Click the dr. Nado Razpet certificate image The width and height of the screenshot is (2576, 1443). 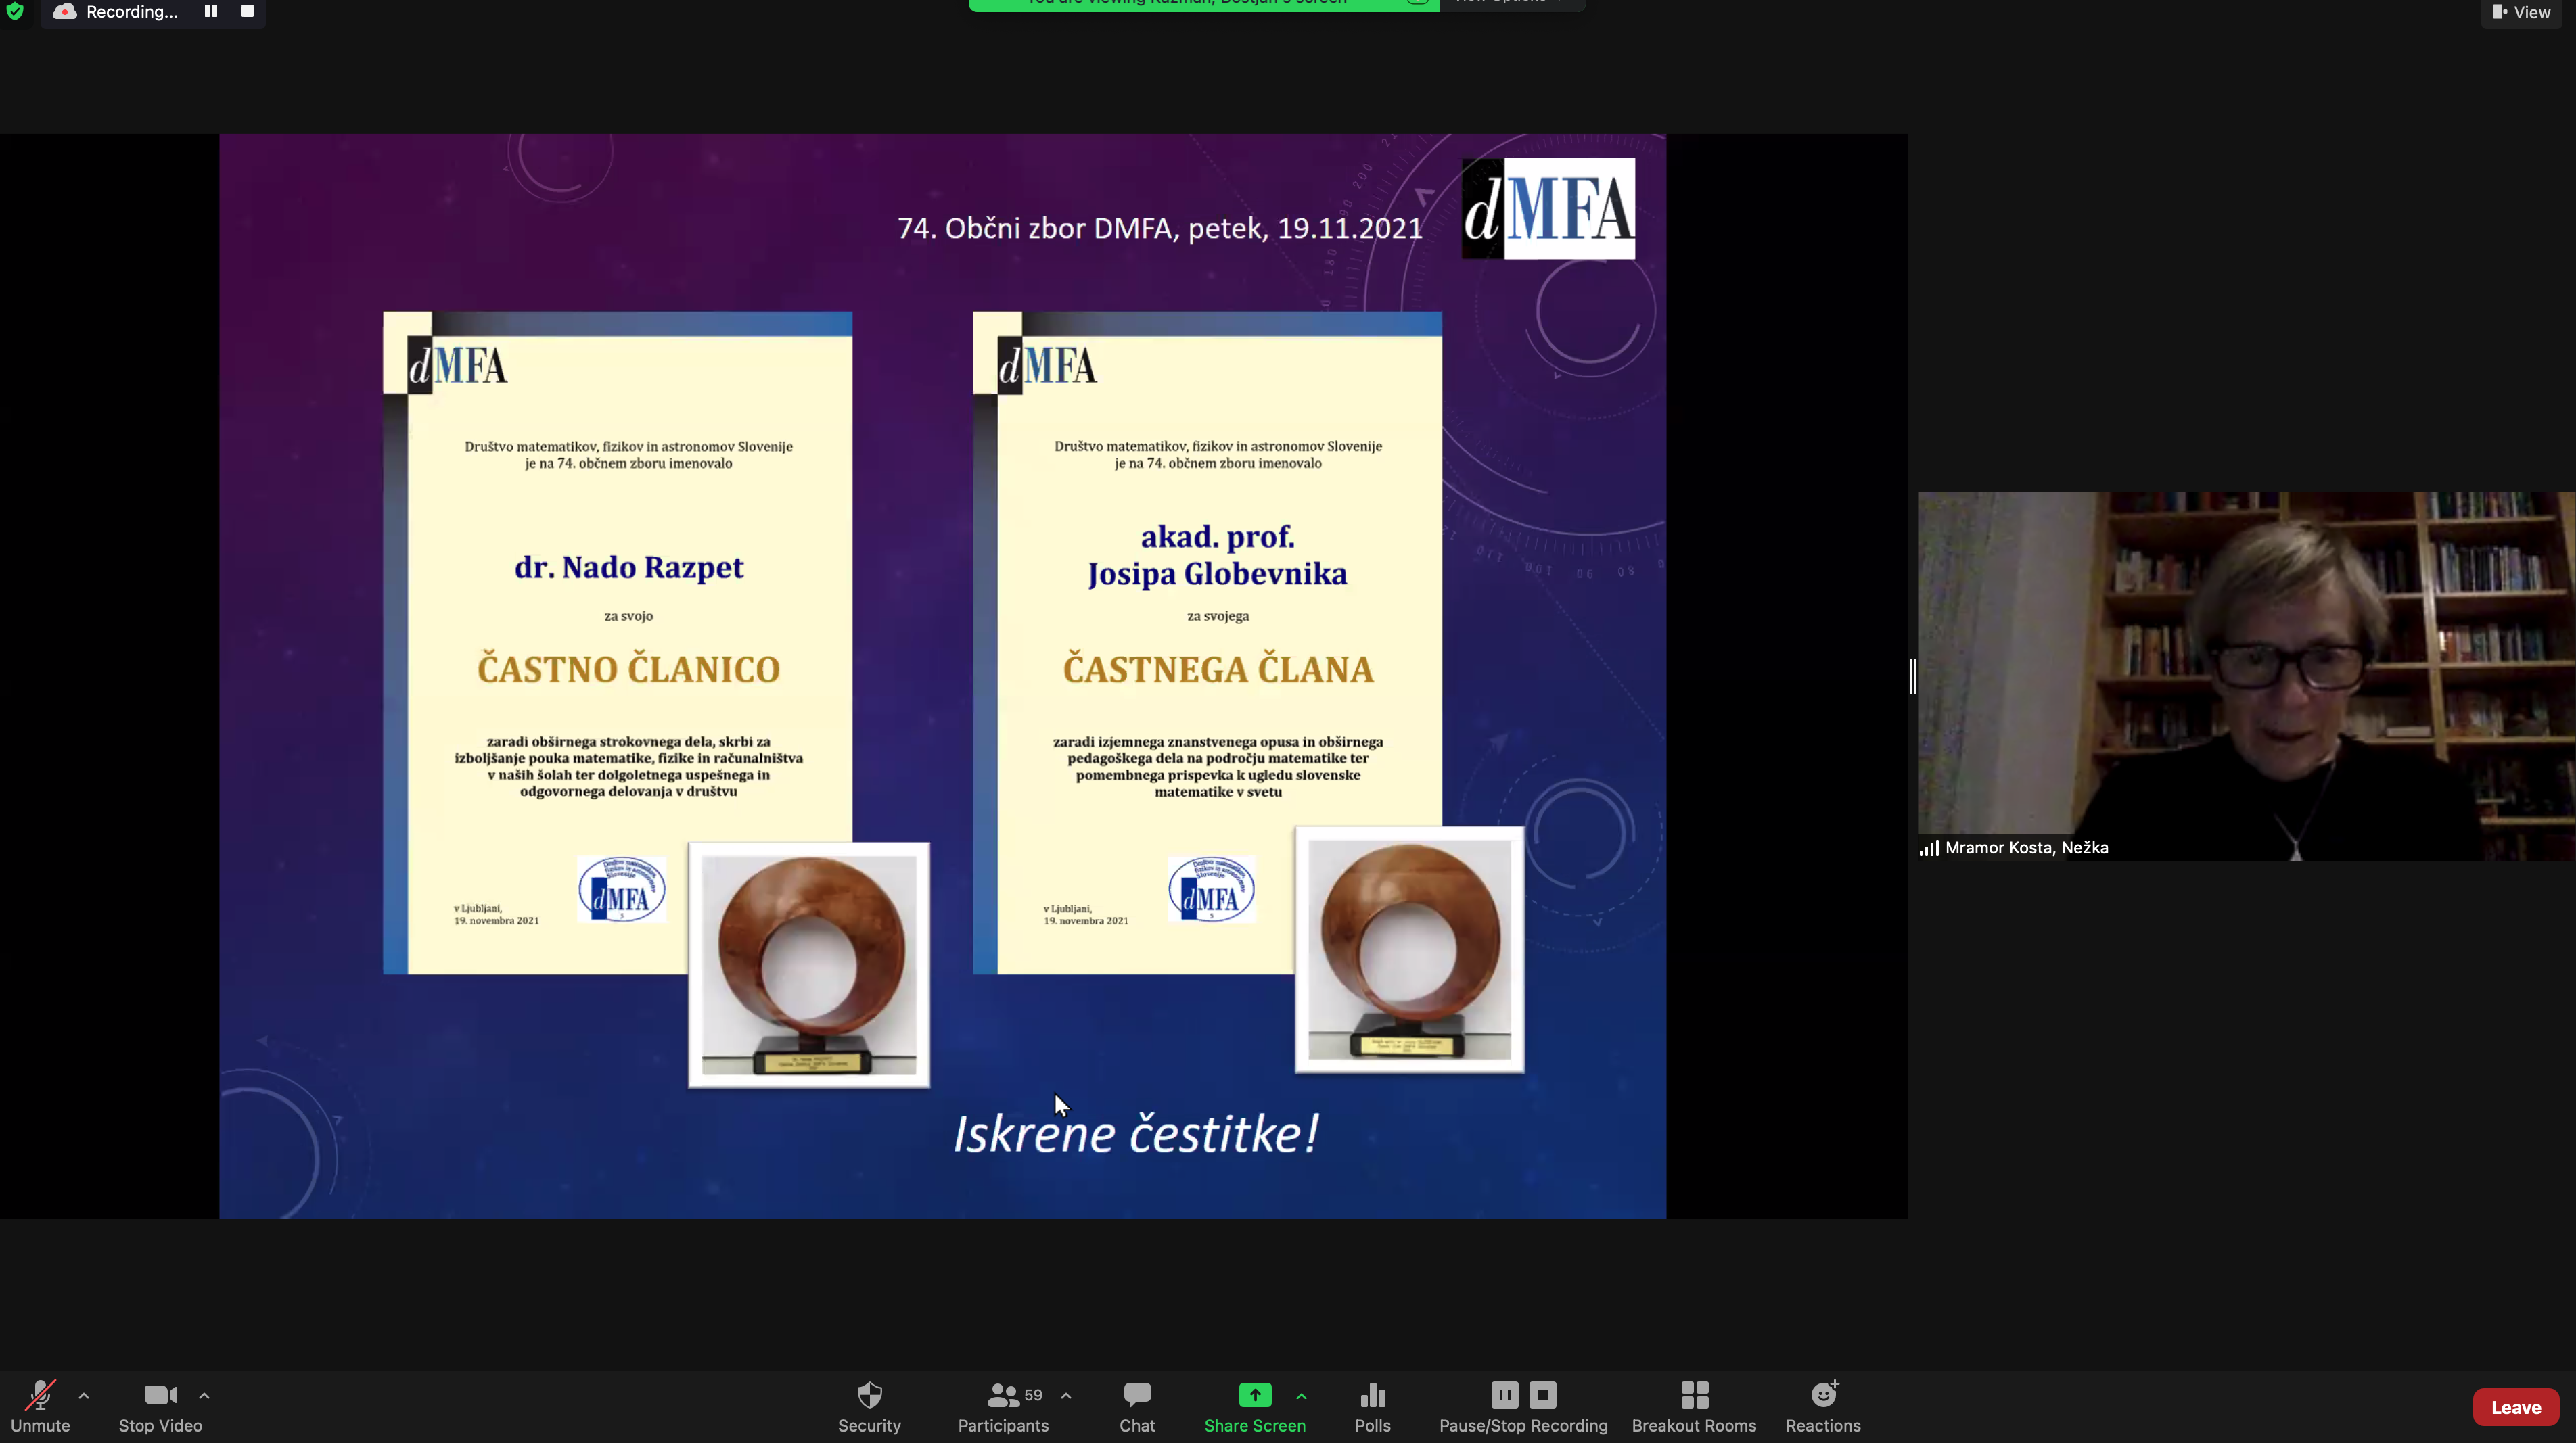(617, 642)
